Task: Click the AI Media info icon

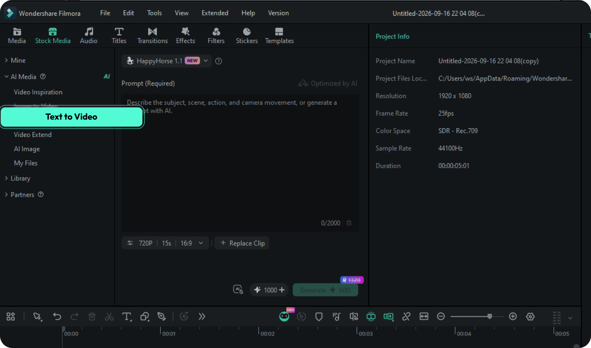Action: (x=43, y=77)
